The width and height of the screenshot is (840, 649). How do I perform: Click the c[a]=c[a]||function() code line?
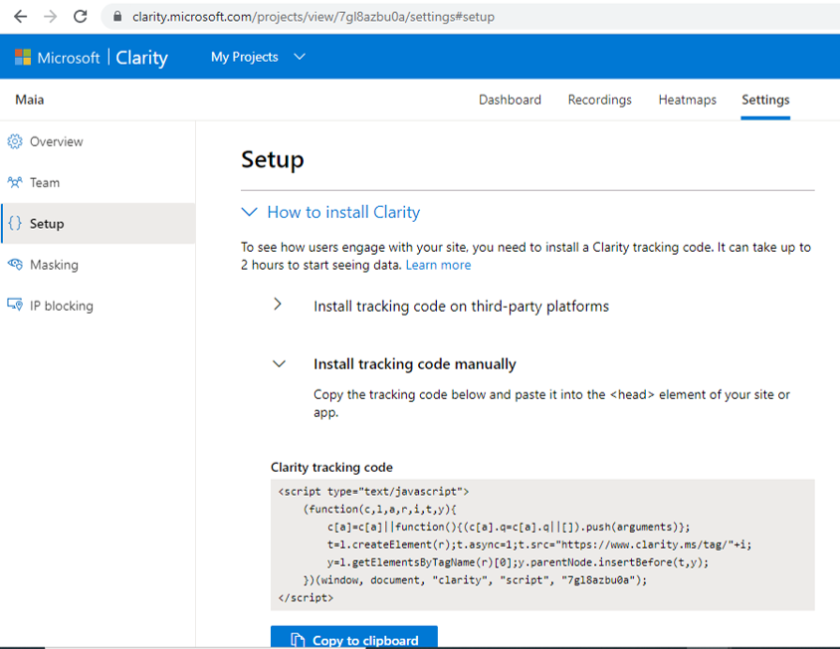(x=509, y=527)
